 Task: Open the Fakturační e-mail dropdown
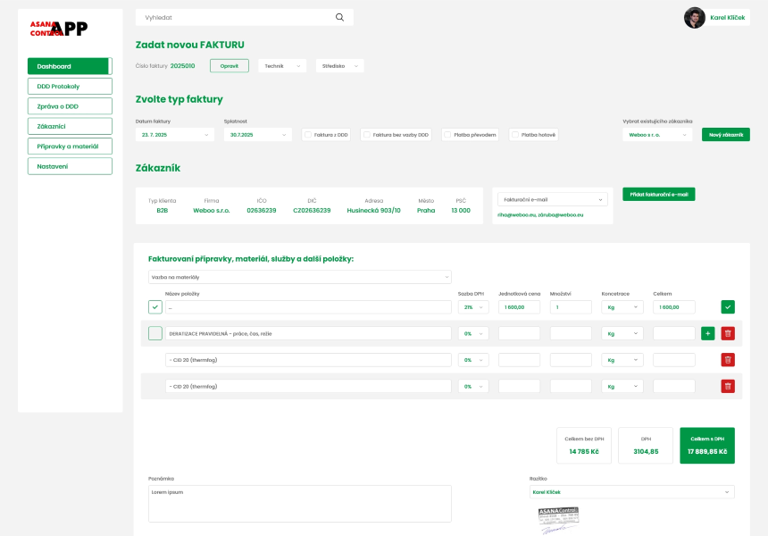551,199
